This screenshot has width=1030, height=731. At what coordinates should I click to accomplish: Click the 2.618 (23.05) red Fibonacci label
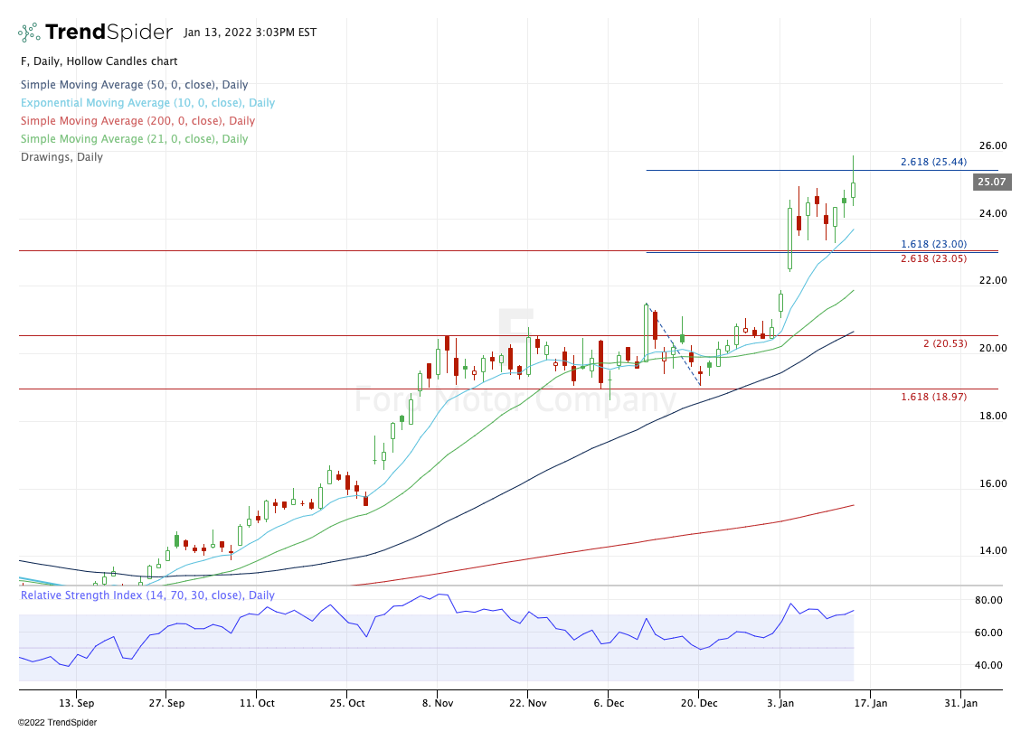(x=933, y=258)
